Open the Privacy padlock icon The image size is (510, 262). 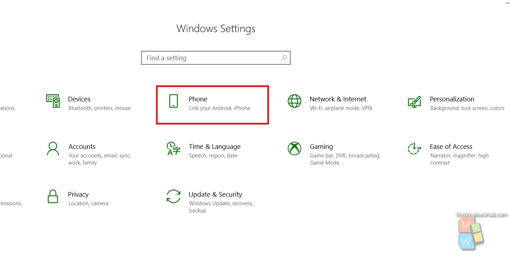53,196
